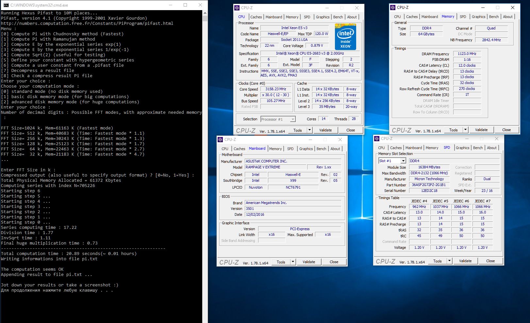Open Tools dropdown arrow in CPU window
Screen dimensions: 530x323
point(309,130)
